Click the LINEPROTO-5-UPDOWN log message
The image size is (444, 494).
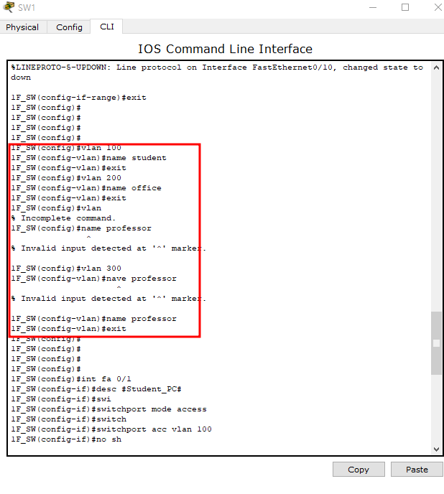tap(217, 73)
